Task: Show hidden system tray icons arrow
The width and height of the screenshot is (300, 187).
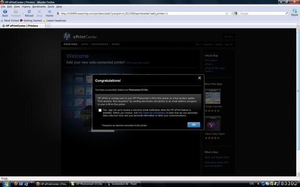Action: coord(258,184)
